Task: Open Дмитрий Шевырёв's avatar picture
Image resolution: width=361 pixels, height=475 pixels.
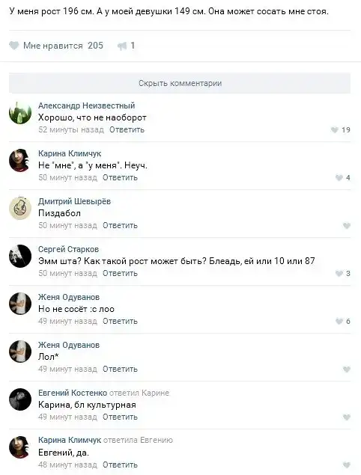Action: pos(20,209)
